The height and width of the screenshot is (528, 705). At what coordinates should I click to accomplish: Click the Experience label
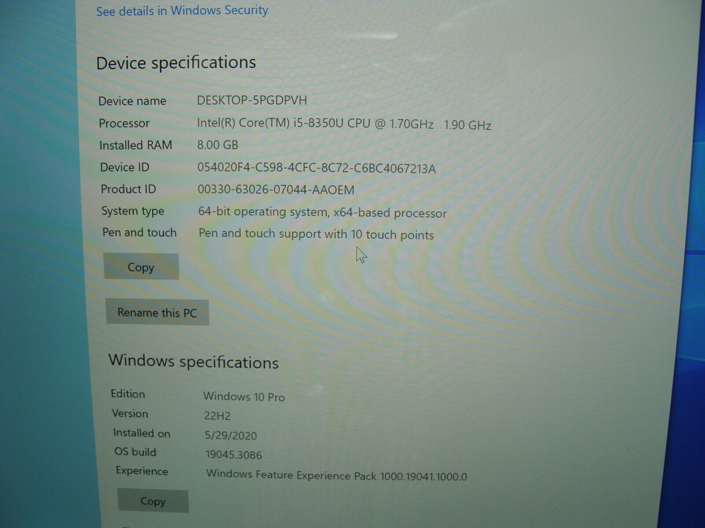142,471
